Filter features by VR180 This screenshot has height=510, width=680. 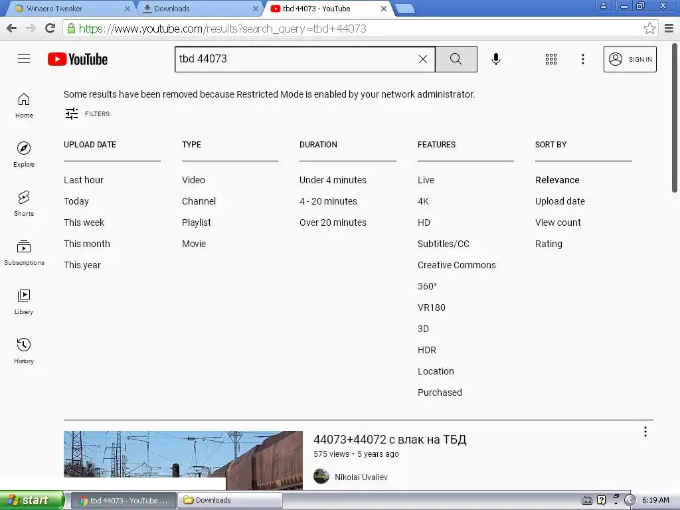pyautogui.click(x=432, y=307)
